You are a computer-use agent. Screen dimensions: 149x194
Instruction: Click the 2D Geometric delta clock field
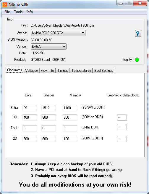122,139
